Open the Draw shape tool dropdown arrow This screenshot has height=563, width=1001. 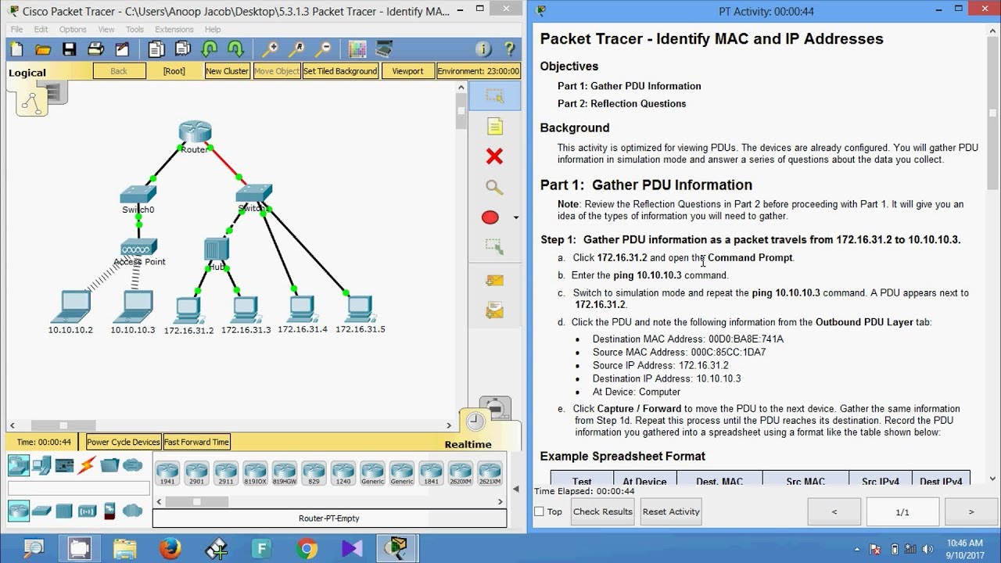point(515,217)
